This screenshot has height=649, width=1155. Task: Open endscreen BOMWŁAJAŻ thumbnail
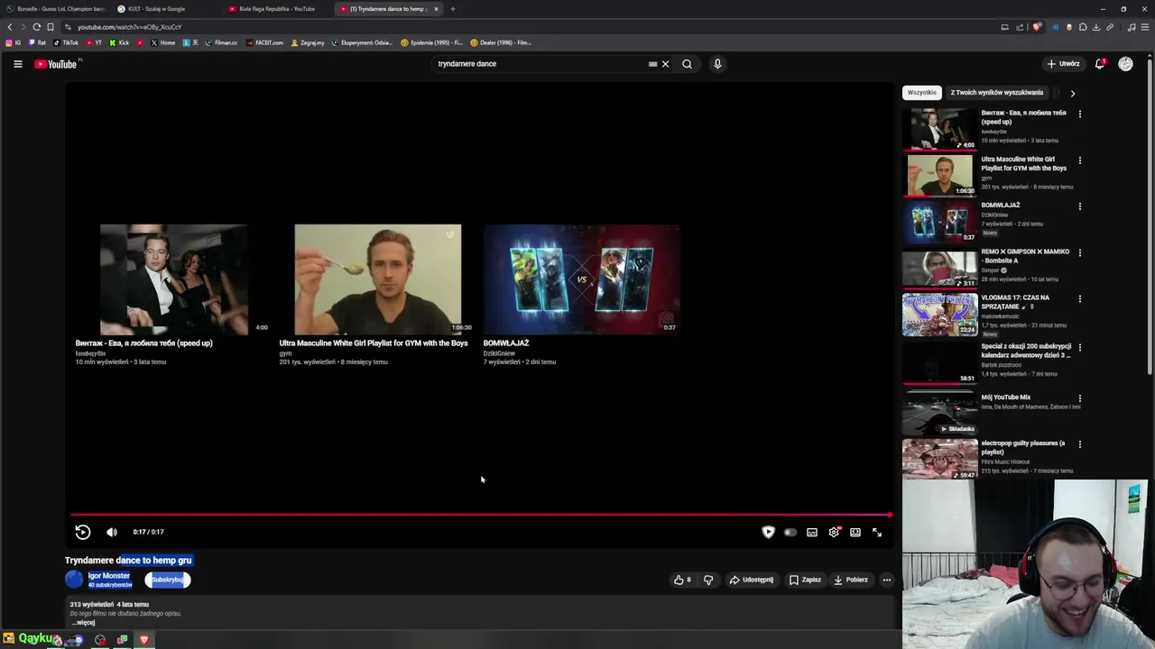tap(581, 279)
